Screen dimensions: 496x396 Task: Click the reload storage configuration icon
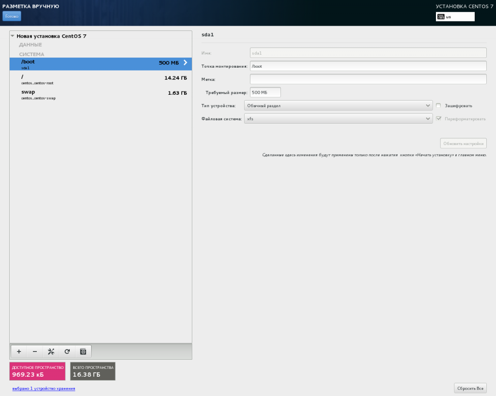click(x=67, y=352)
